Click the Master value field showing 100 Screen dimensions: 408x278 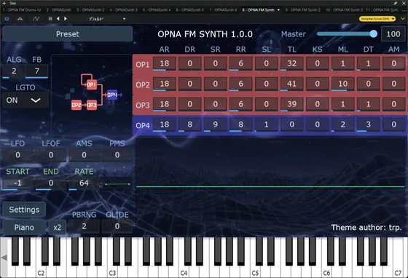(x=393, y=34)
